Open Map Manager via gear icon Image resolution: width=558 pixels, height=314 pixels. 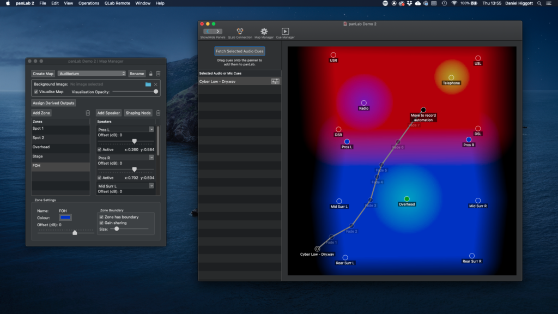click(x=264, y=31)
